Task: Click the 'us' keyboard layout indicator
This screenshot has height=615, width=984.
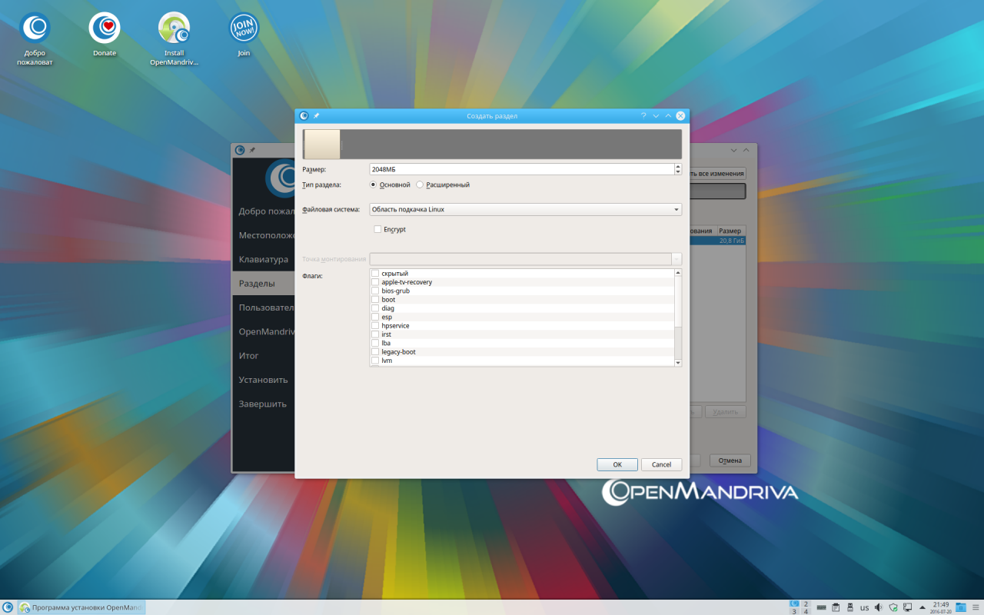Action: 864,608
